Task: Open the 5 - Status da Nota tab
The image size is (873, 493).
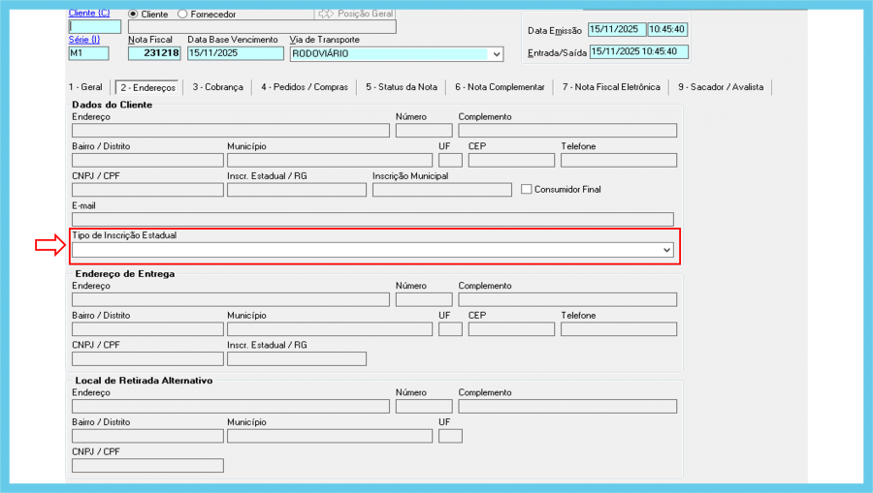Action: 402,87
